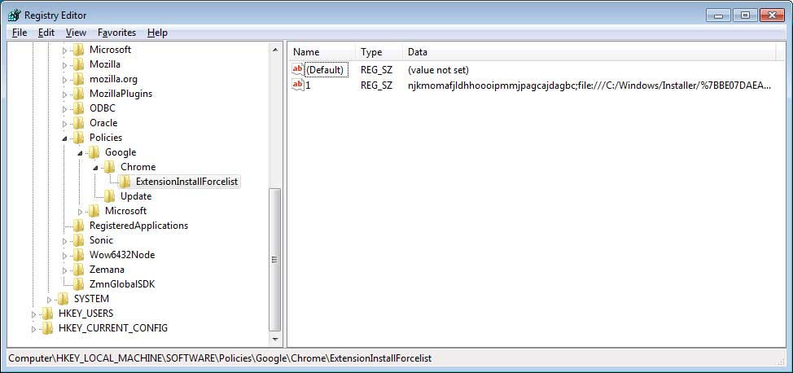Open the Favorites menu
The width and height of the screenshot is (793, 373).
(x=116, y=33)
